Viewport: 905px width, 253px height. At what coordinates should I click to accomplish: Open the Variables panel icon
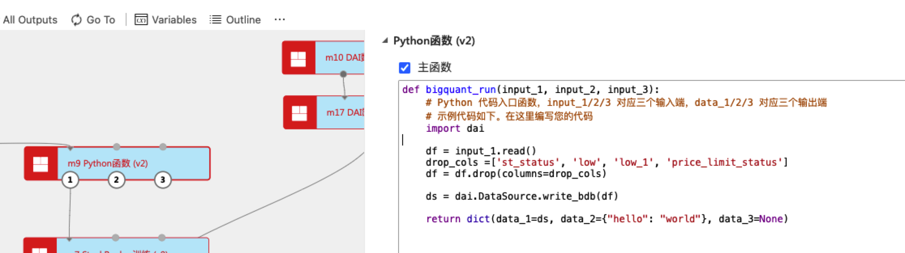(141, 20)
